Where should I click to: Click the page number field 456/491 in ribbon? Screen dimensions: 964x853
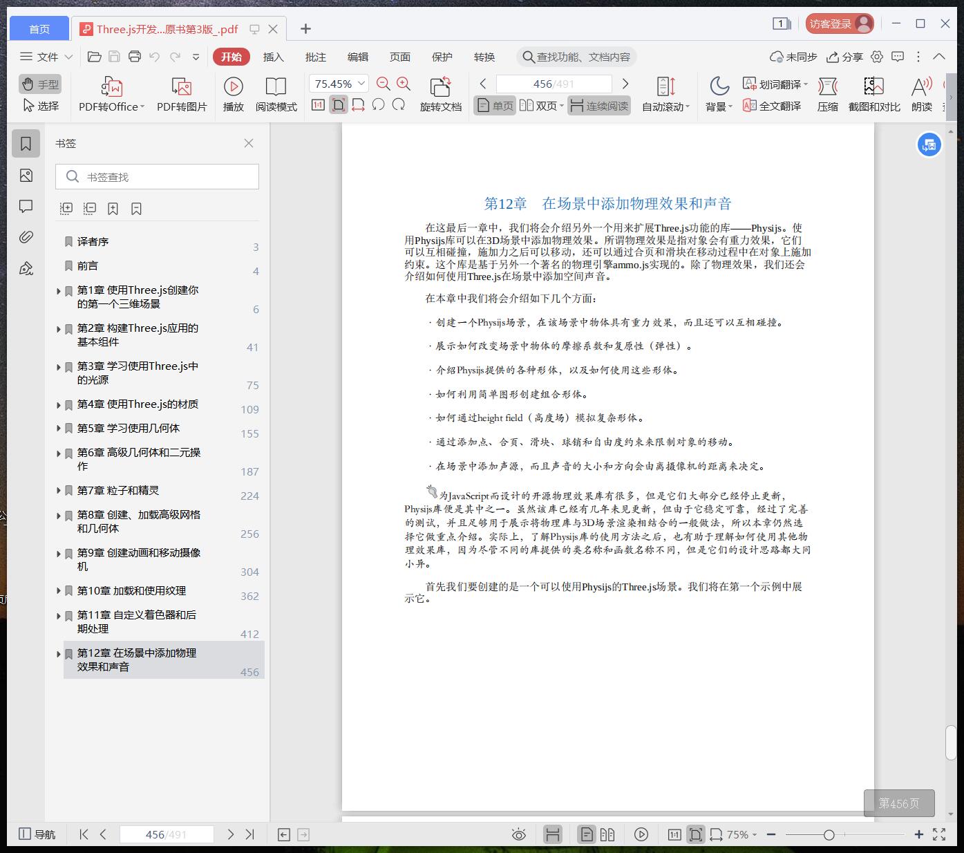[554, 84]
